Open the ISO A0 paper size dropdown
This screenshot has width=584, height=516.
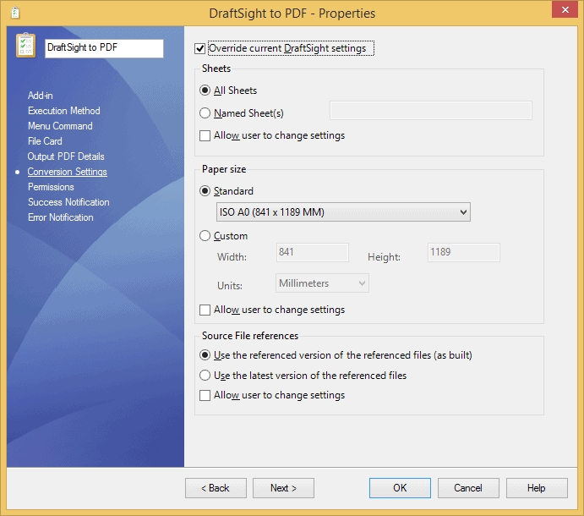[x=343, y=212]
